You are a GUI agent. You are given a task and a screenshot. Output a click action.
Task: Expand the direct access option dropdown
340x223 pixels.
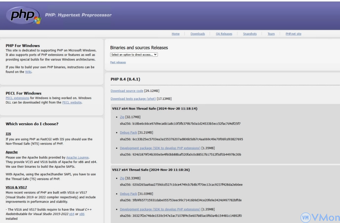[x=134, y=55]
